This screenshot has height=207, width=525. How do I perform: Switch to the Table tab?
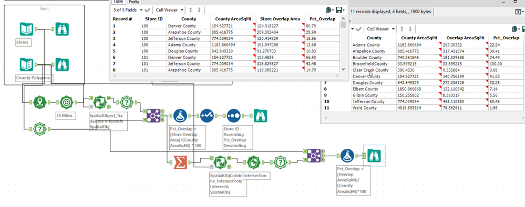(118, 2)
